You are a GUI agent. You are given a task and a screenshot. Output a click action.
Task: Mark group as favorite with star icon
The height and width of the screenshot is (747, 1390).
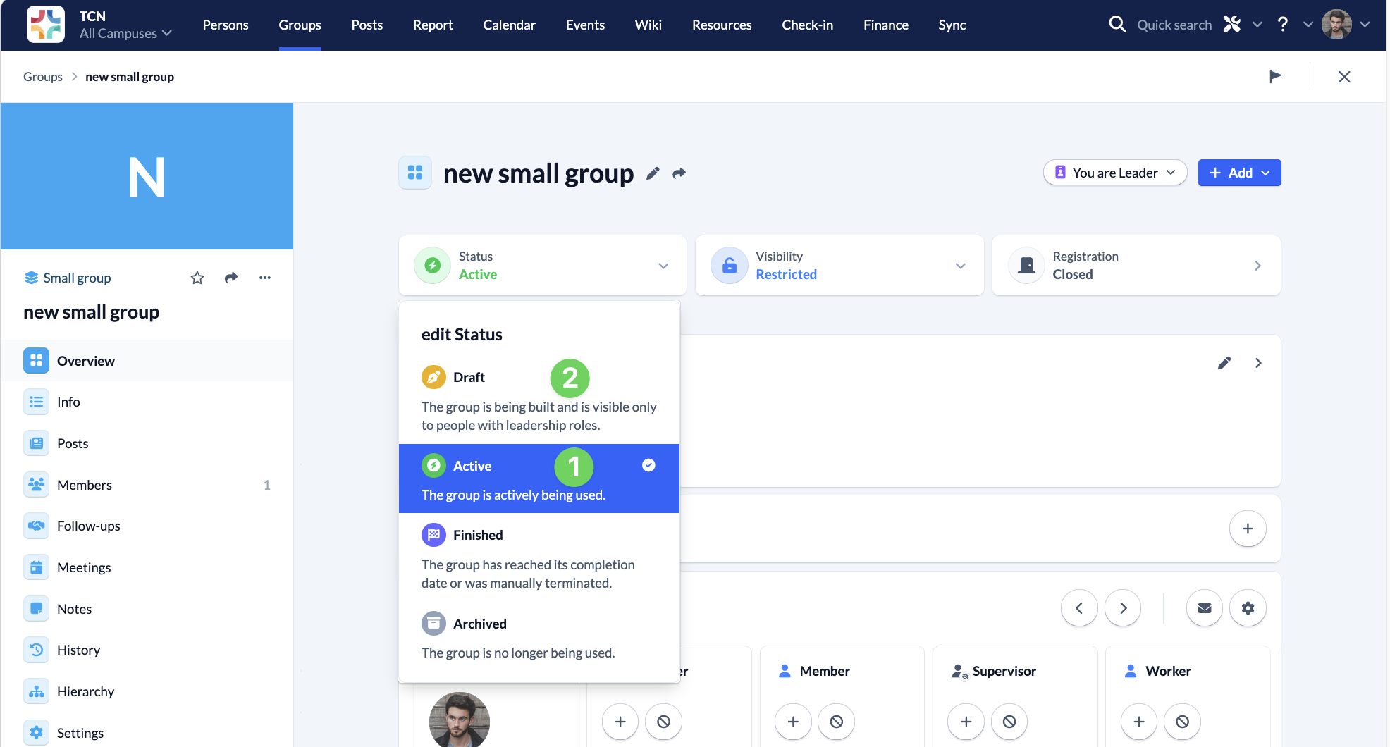(197, 278)
